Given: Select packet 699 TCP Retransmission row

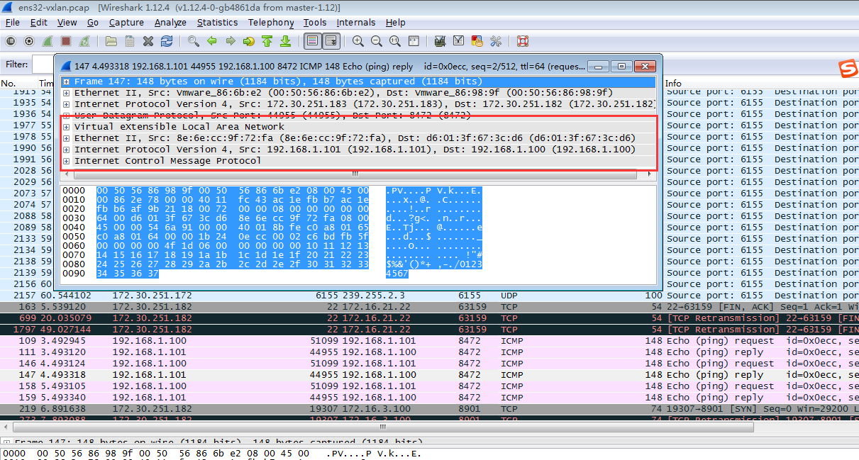Looking at the screenshot, I should point(429,318).
